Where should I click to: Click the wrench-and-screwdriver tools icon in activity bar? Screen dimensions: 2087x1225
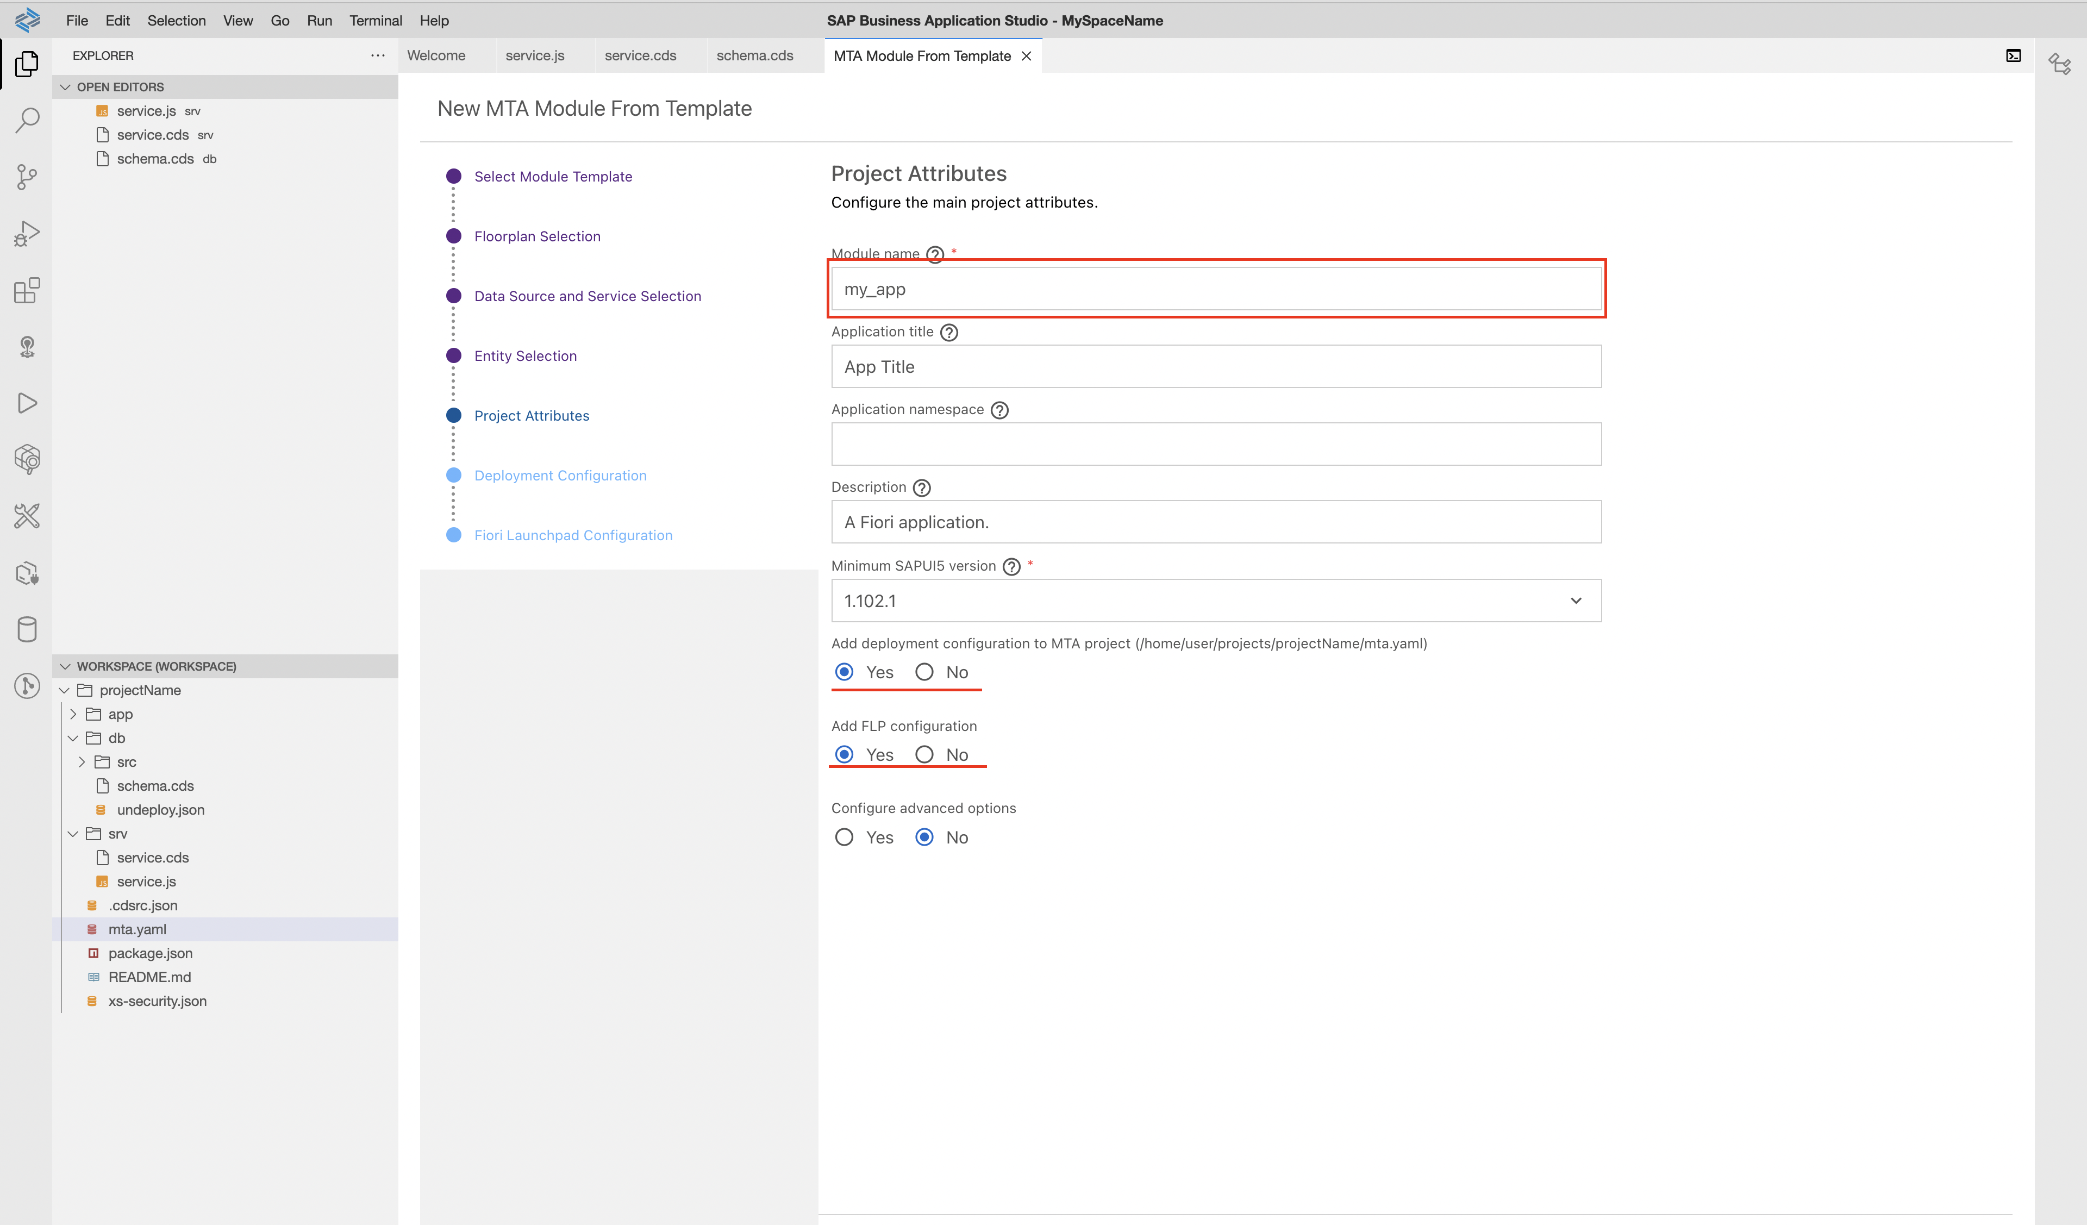click(27, 516)
